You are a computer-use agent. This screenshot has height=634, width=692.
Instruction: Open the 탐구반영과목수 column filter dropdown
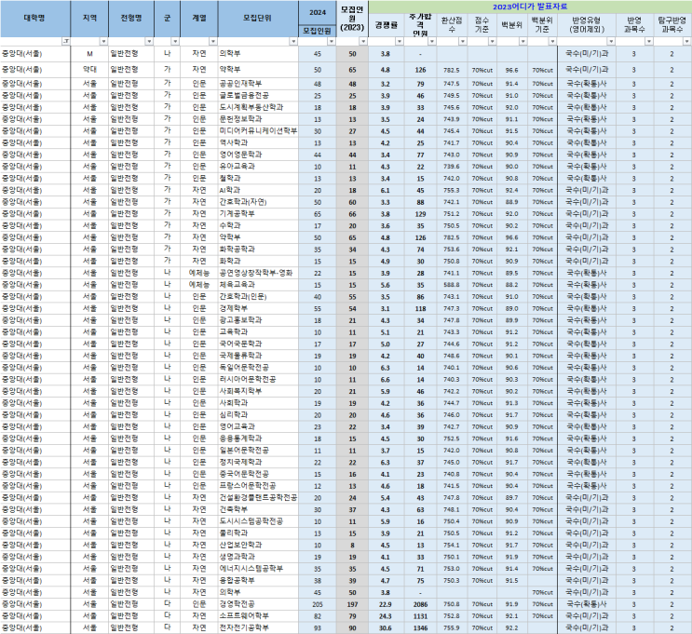pyautogui.click(x=686, y=42)
